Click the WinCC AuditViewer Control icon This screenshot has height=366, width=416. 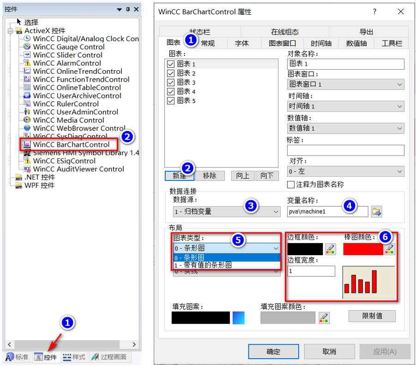tap(27, 169)
